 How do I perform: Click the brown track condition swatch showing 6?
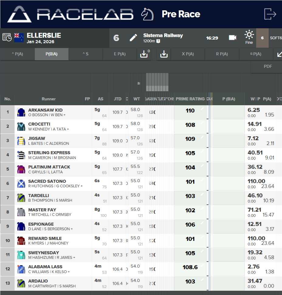point(262,38)
